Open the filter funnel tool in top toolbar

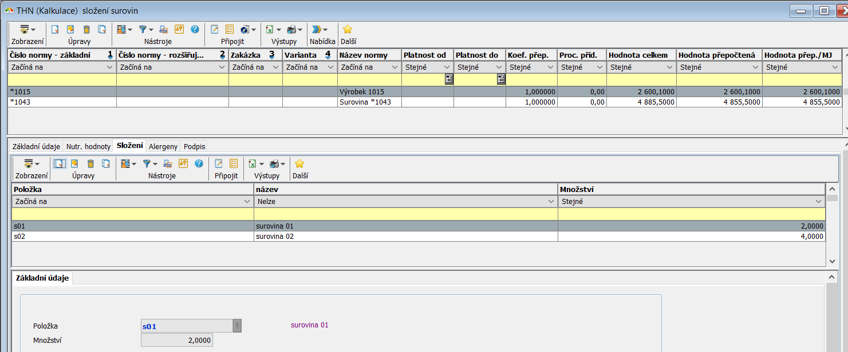point(143,30)
